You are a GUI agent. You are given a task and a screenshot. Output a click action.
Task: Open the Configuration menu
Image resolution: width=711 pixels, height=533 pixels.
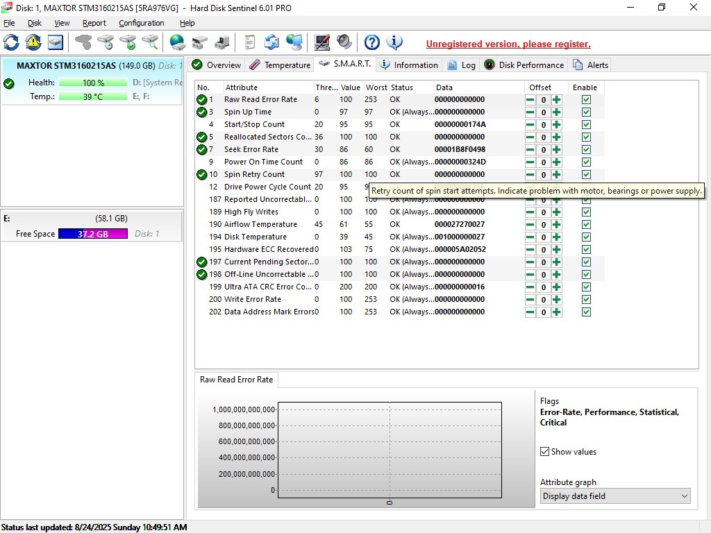coord(142,23)
